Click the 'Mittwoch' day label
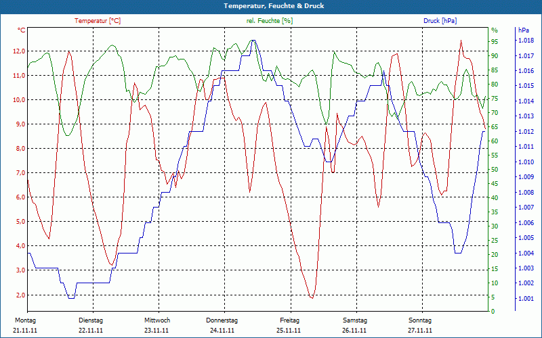 click(157, 320)
